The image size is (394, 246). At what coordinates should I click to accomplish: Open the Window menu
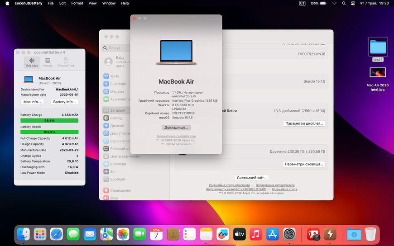click(x=109, y=3)
